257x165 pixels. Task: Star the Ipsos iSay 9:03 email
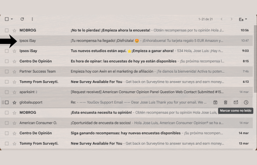coord(14,51)
